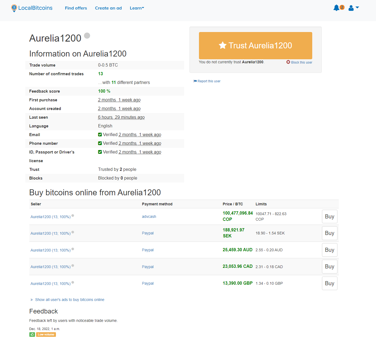Open the seller link in the SEK row
Image resolution: width=376 pixels, height=339 pixels.
click(50, 233)
